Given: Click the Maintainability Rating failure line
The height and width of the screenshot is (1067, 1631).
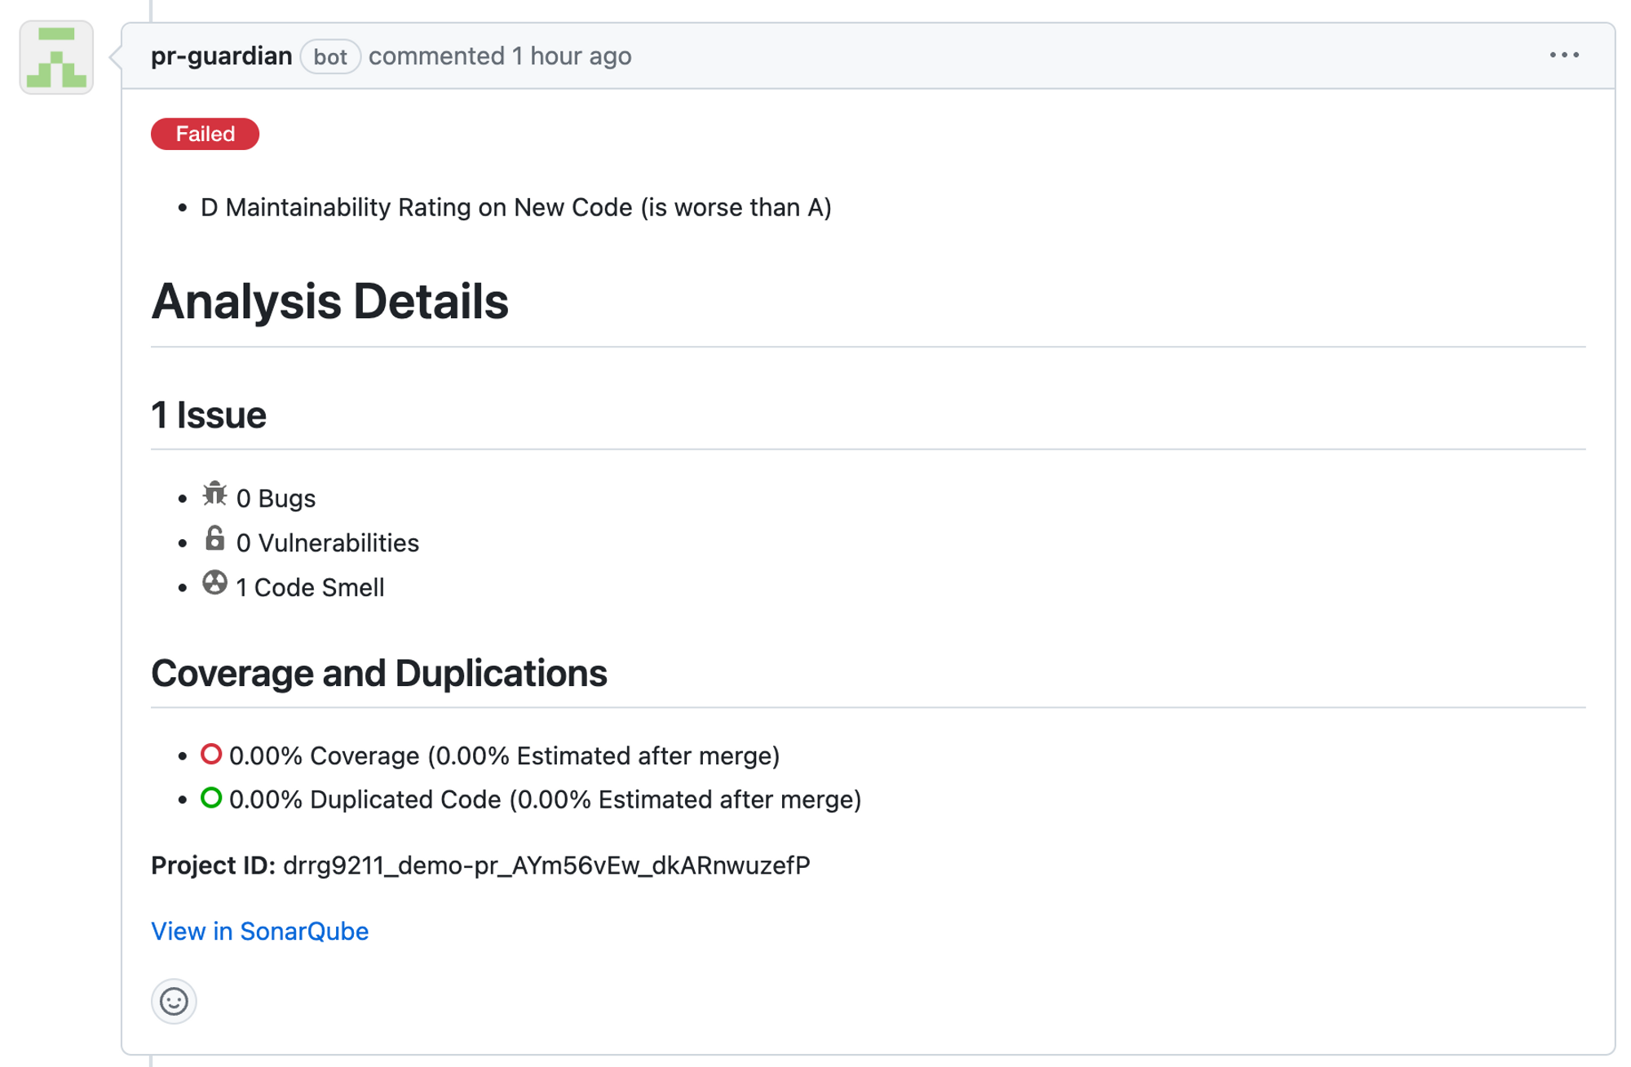Looking at the screenshot, I should (515, 208).
